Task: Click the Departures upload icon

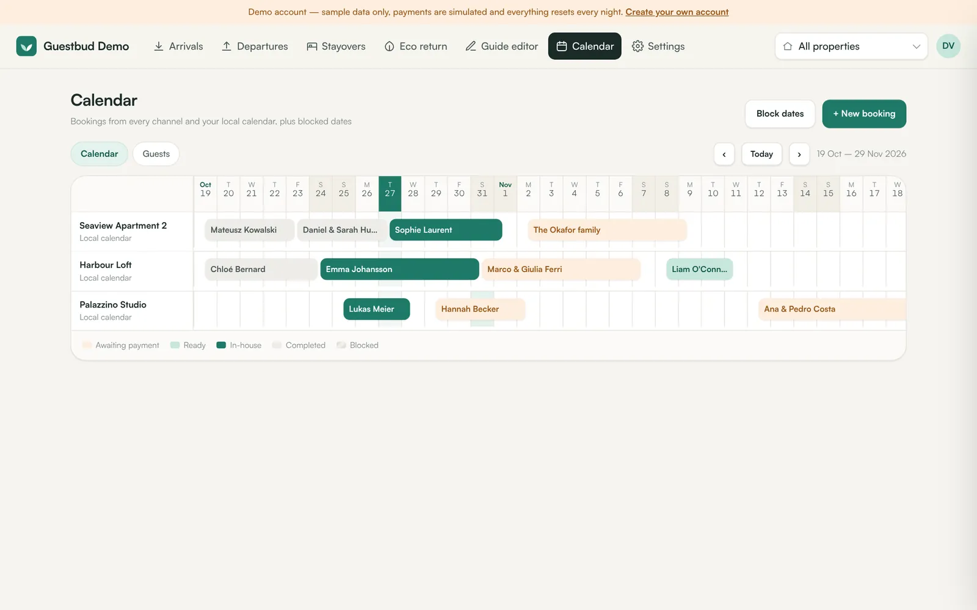Action: (227, 46)
